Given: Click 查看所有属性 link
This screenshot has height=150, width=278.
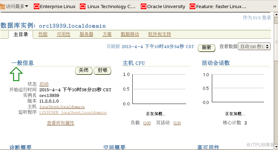Looking at the screenshot, I should pos(61,123).
